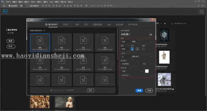Click the align bottom edges icon
Screen dimensions: 207x111
49,6
